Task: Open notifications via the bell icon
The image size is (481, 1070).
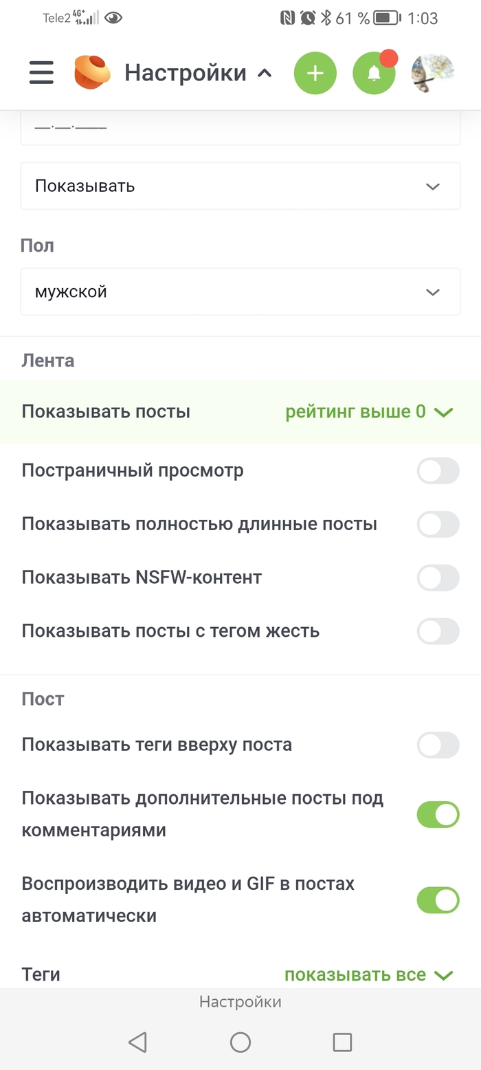Action: click(374, 72)
